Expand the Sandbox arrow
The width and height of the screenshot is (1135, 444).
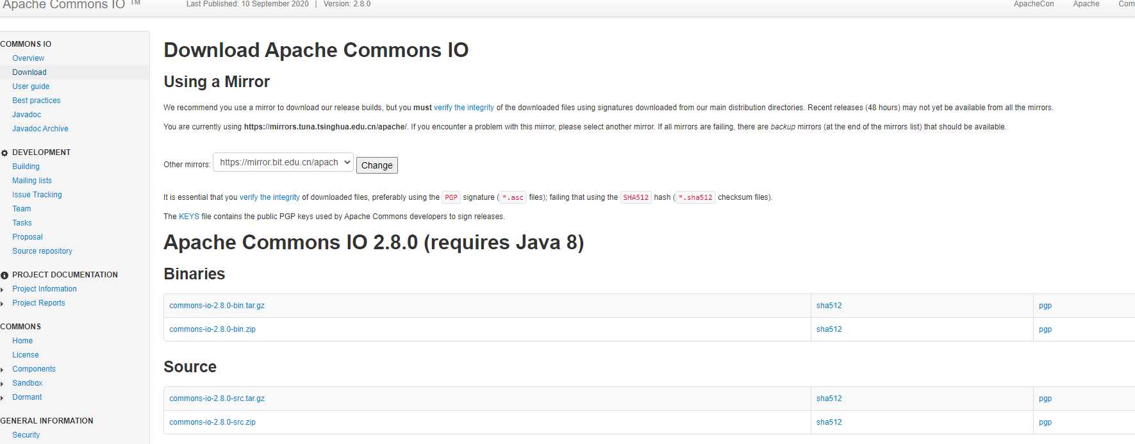point(3,384)
